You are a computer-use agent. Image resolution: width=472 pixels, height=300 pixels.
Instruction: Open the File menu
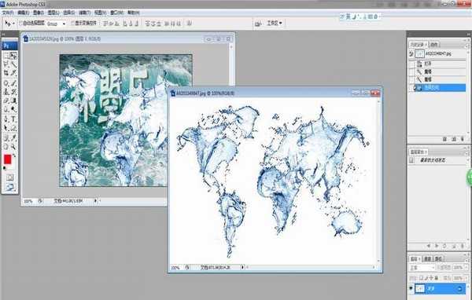[8, 13]
